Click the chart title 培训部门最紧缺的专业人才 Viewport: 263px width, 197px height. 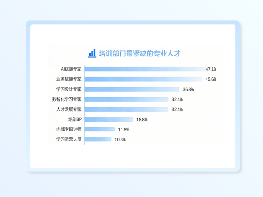pos(140,54)
